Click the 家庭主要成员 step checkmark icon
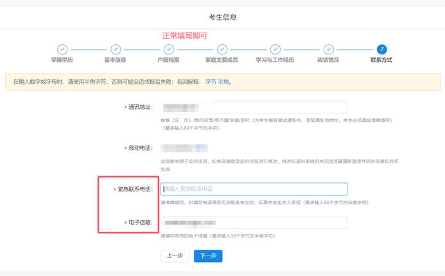This screenshot has width=445, height=276. click(x=222, y=49)
